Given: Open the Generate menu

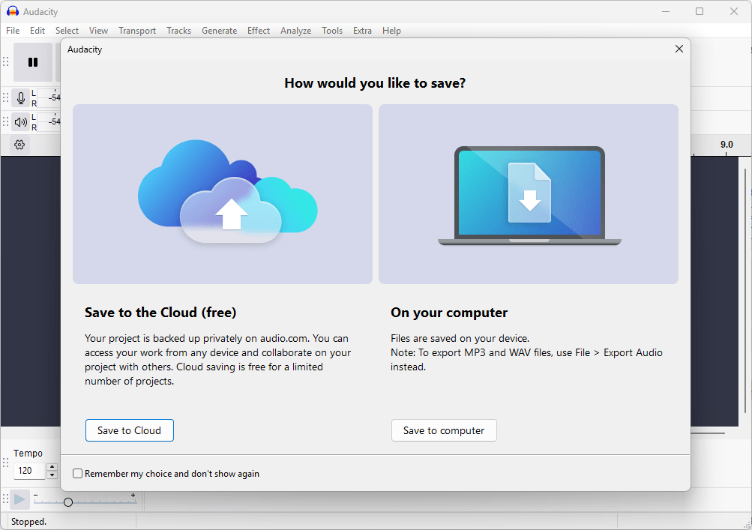Looking at the screenshot, I should click(219, 31).
